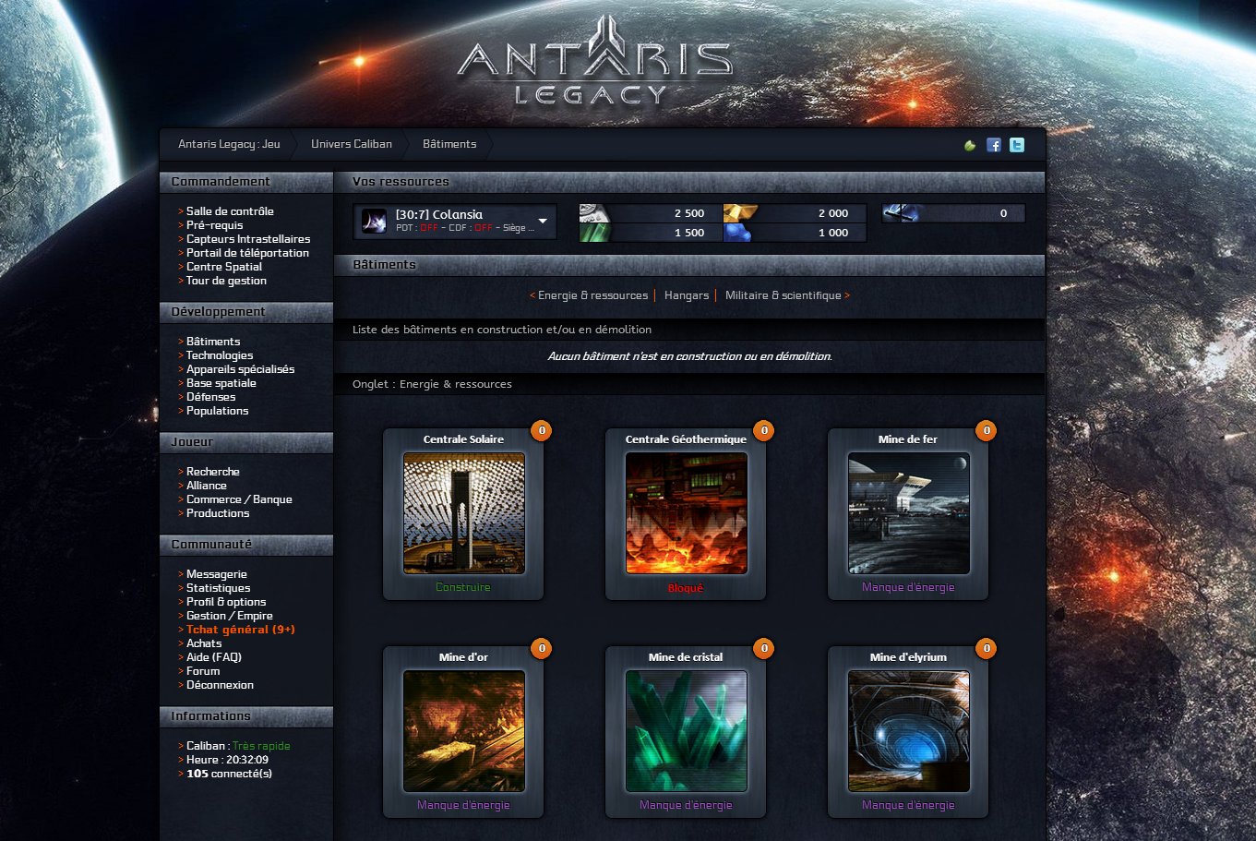Open the Populations sidebar link

(217, 411)
